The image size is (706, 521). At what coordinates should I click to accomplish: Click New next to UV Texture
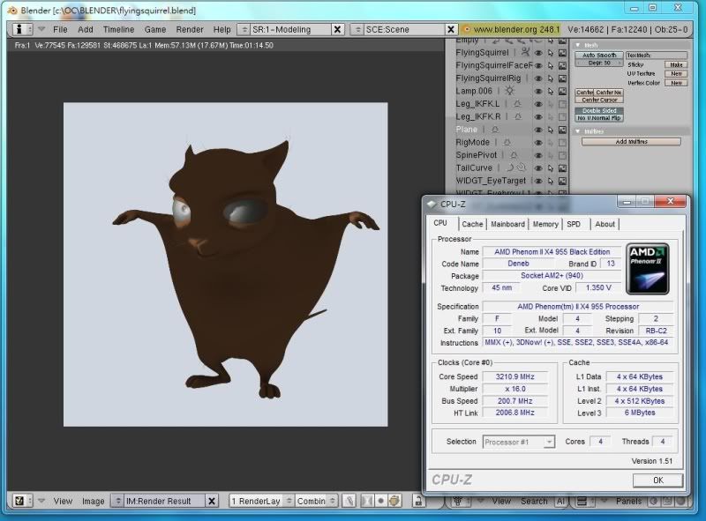click(676, 74)
